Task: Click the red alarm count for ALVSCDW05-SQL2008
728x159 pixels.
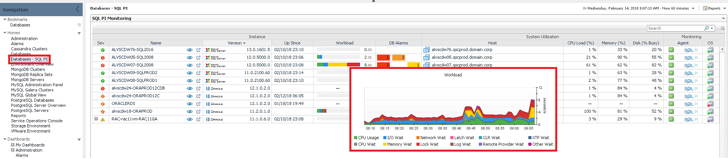Action: [383, 58]
